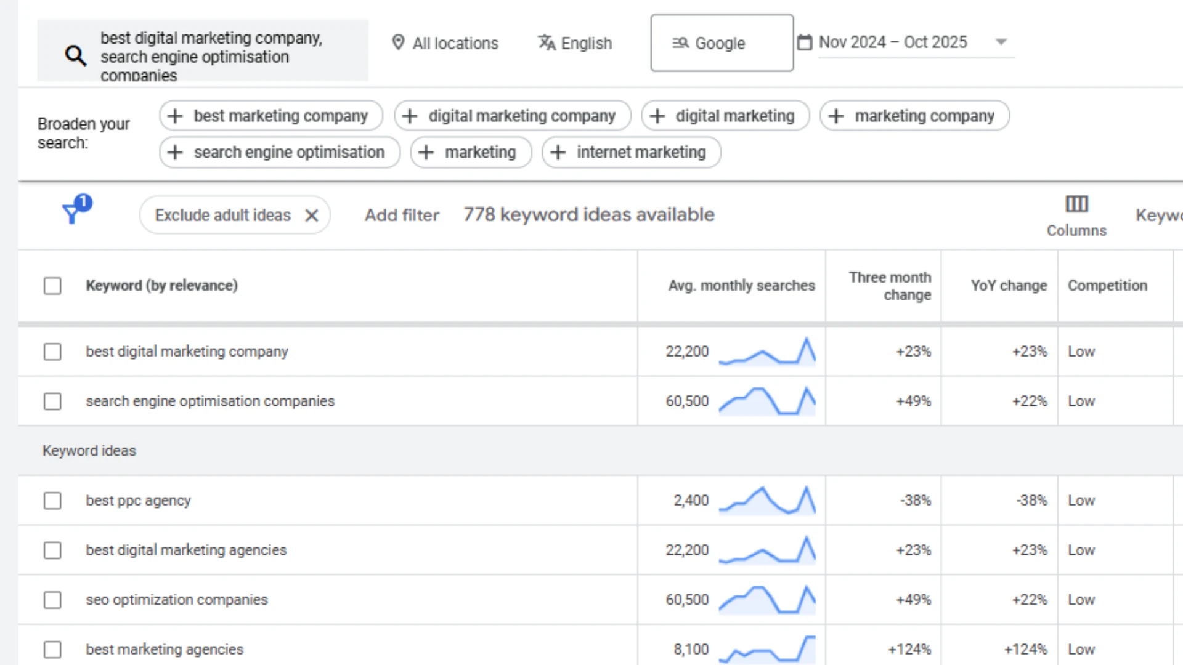Click plus icon on best marketing company
Screen dimensions: 1183x665
point(175,116)
